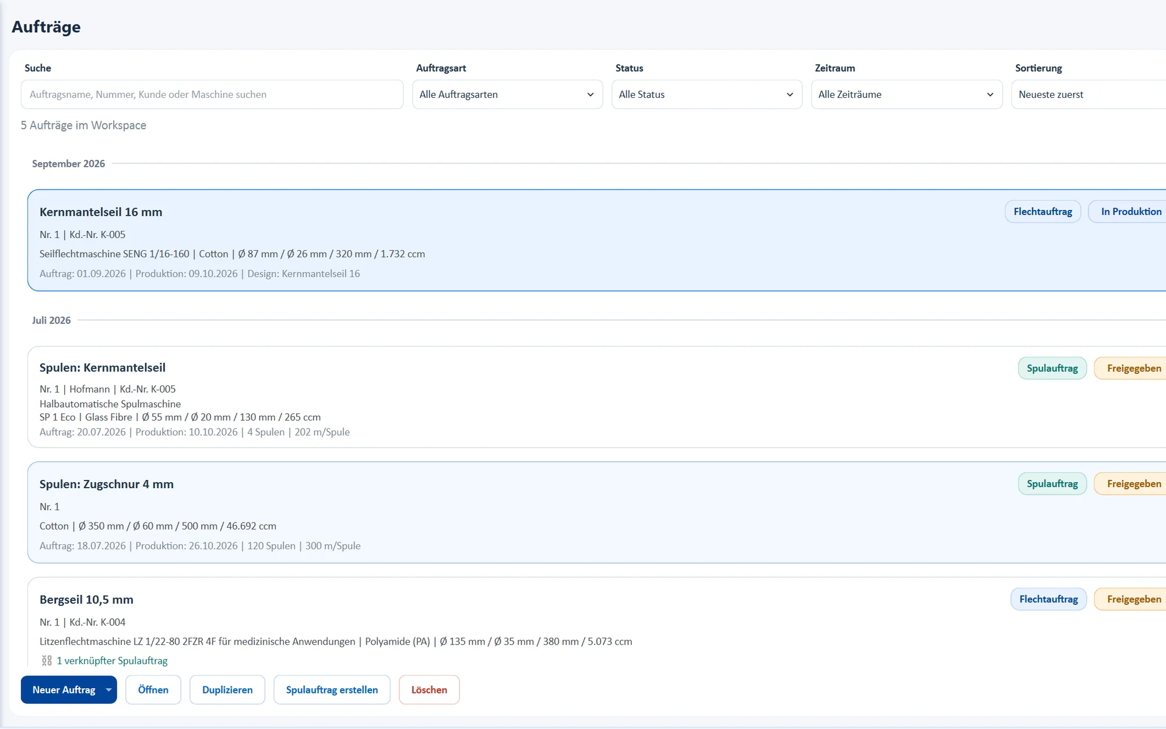Select the Spulen: Zugschnur 4 mm order
Image resolution: width=1166 pixels, height=729 pixels.
[x=596, y=513]
